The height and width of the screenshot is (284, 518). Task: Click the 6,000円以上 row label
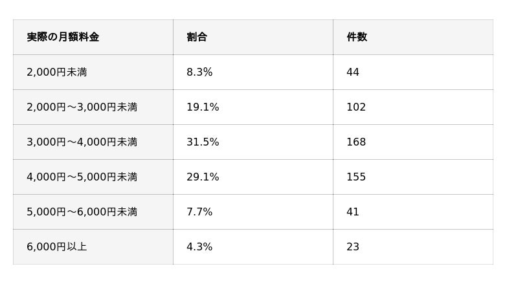[x=57, y=246]
